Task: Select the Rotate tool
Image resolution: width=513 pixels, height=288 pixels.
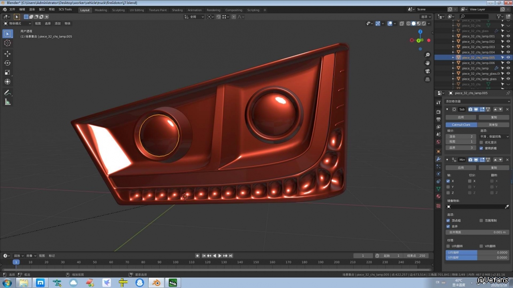Action: click(8, 63)
